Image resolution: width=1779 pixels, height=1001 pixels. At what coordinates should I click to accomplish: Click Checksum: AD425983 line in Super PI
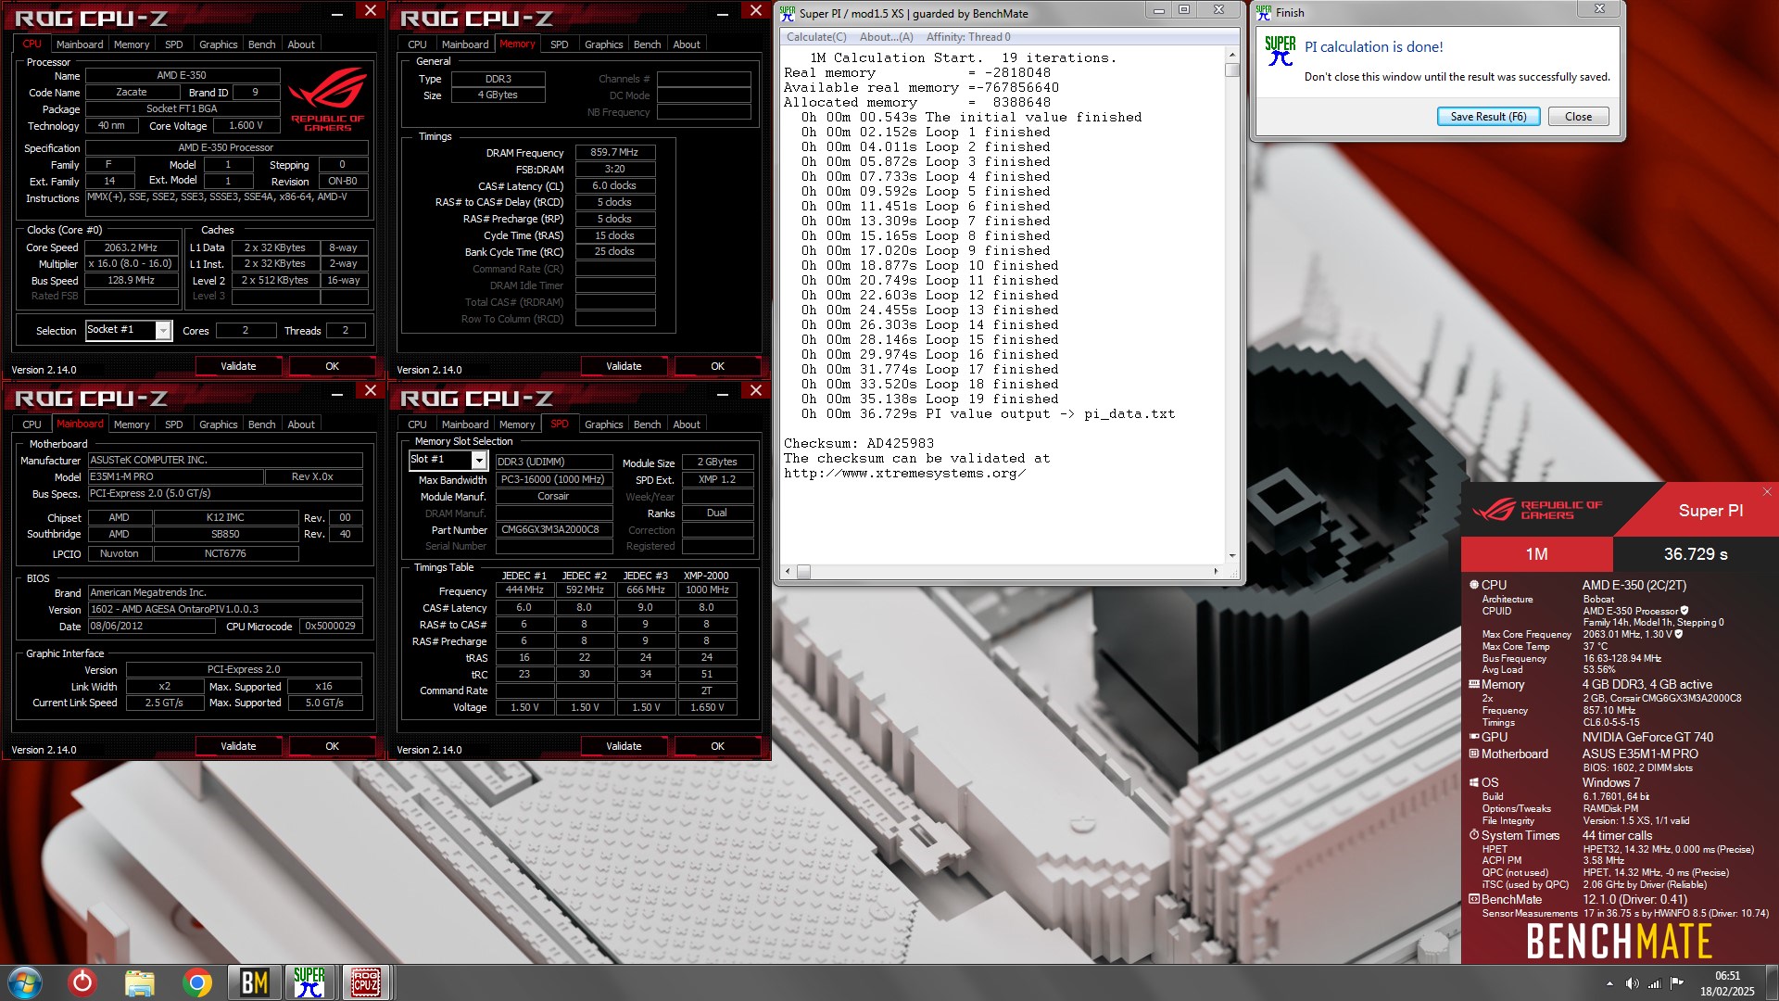tap(859, 443)
